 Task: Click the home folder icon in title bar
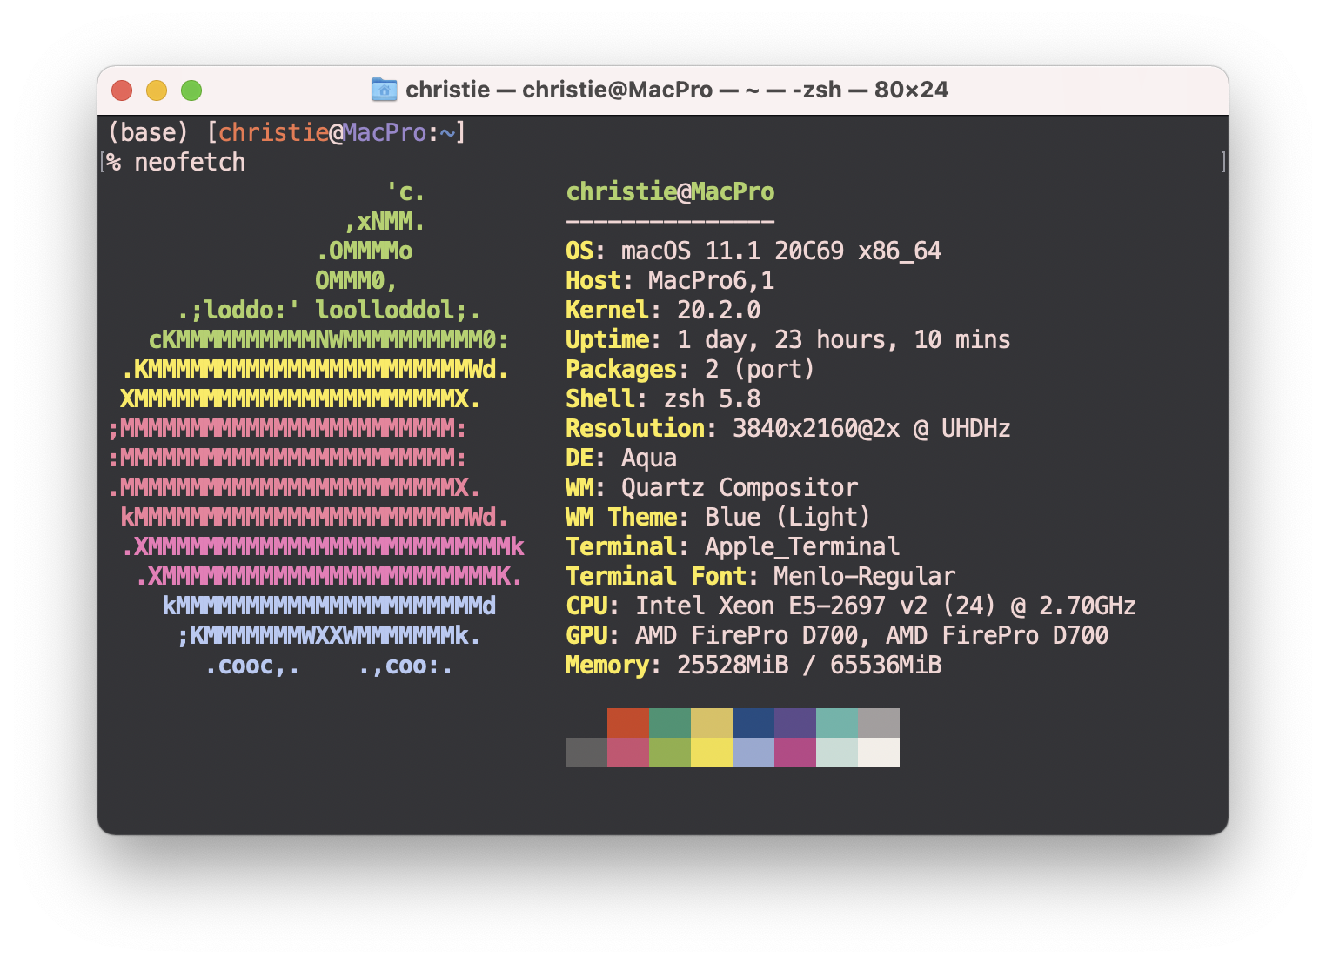pos(384,90)
